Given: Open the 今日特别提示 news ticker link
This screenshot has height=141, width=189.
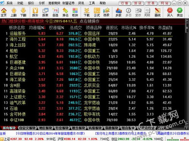Looking at the screenshot, I should click(50, 133).
